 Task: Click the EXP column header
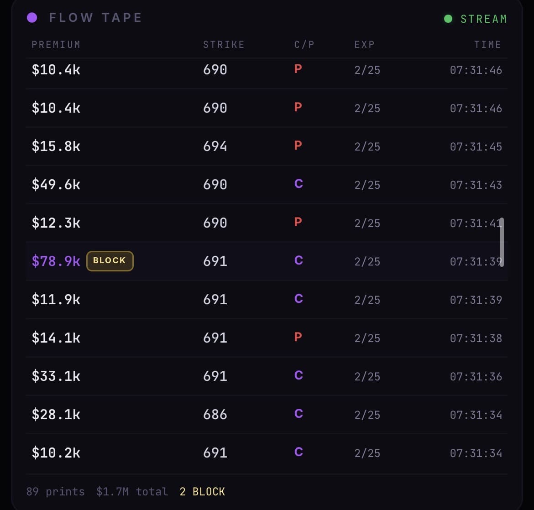pyautogui.click(x=364, y=45)
